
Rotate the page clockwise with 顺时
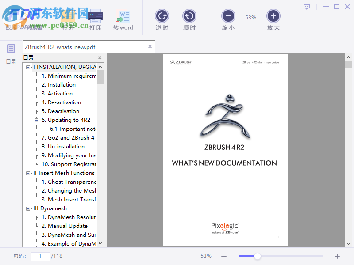[189, 15]
